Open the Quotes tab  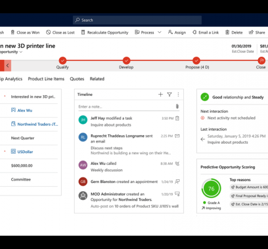(77, 79)
